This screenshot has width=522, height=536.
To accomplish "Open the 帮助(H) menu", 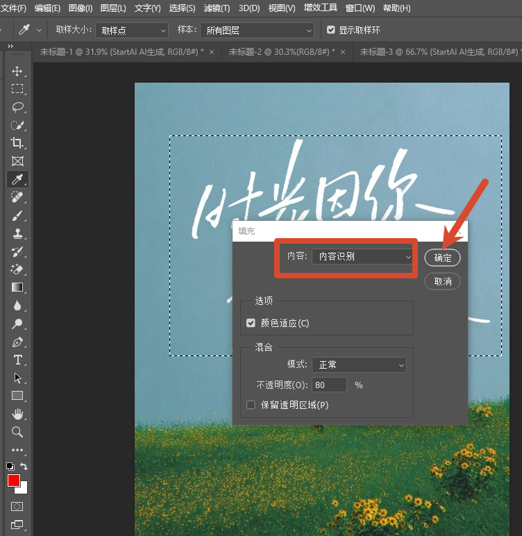I will [x=396, y=8].
